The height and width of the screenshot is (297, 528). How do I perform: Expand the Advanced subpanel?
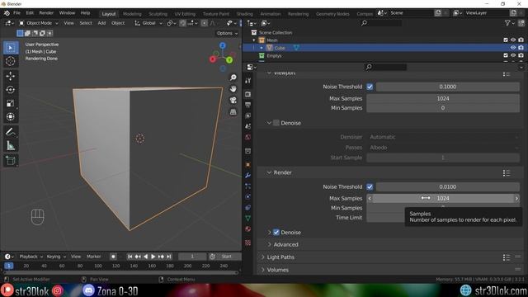pyautogui.click(x=269, y=244)
